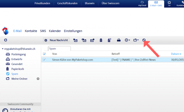Switch to the Kalender section

pos(55,31)
